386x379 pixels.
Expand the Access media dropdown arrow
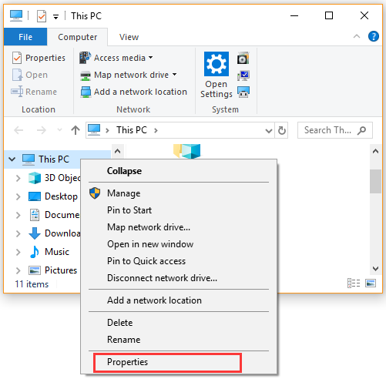coord(151,58)
